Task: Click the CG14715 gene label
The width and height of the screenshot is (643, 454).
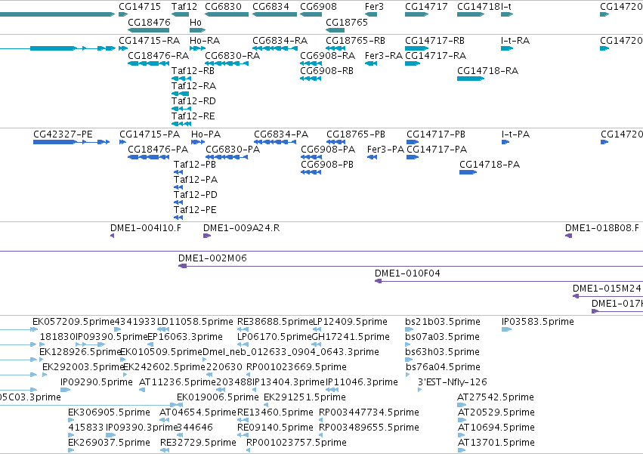Action: point(140,7)
